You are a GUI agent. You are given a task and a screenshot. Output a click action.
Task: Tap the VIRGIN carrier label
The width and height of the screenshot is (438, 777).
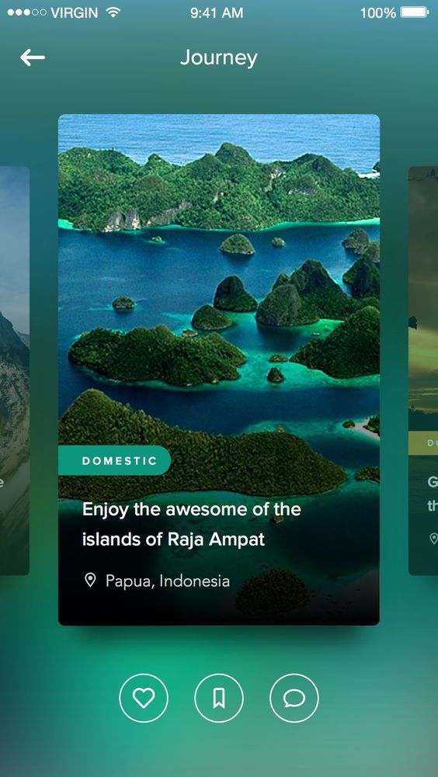pyautogui.click(x=75, y=13)
